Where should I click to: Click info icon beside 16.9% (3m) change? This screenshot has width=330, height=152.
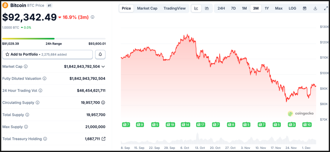93,17
